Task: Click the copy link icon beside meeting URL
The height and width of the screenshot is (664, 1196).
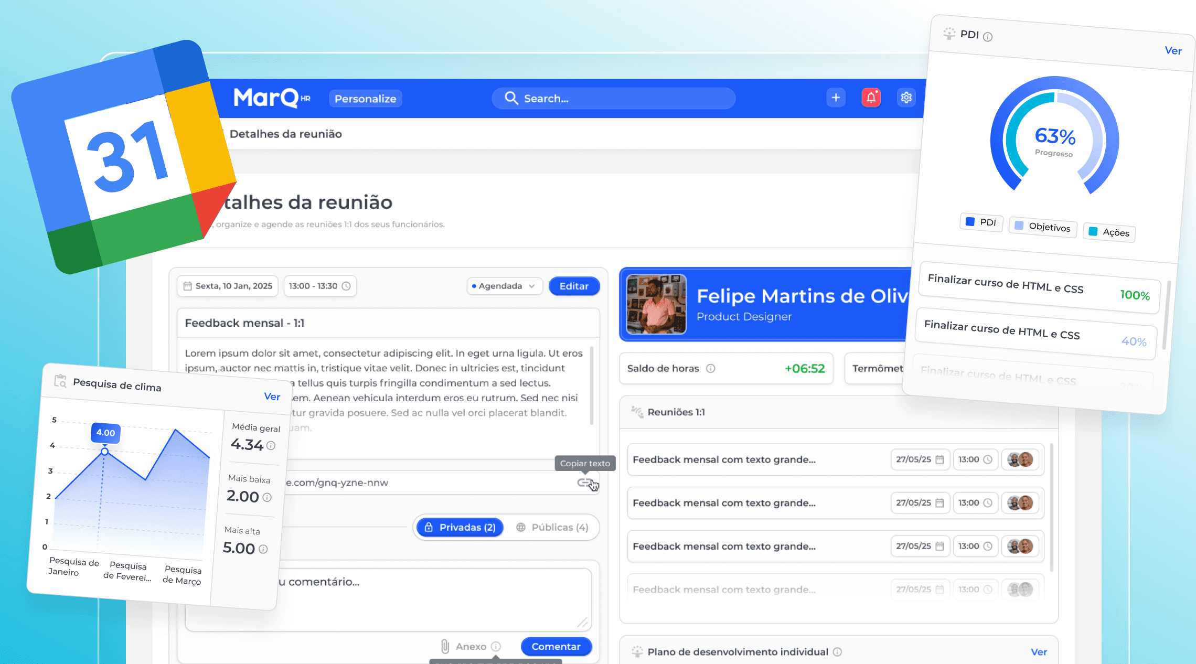Action: [584, 482]
